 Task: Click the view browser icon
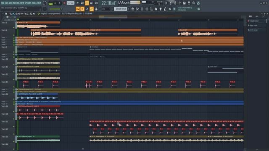(x=151, y=9)
